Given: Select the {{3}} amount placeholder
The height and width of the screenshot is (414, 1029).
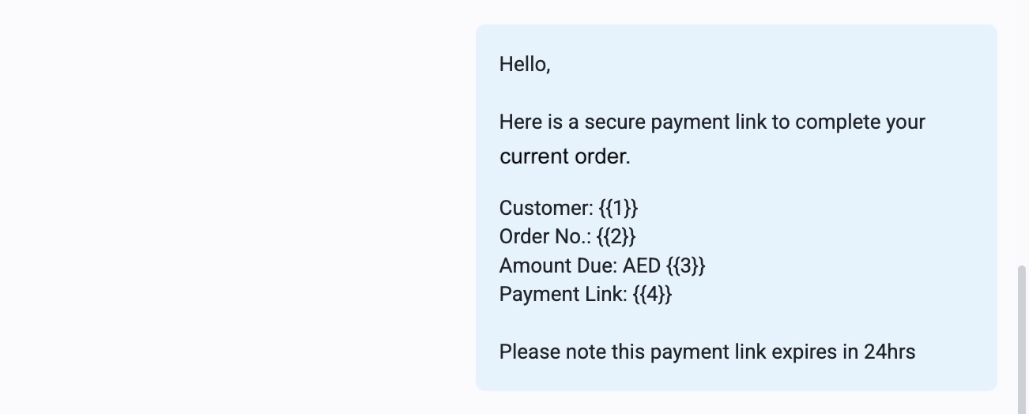Looking at the screenshot, I should click(685, 265).
